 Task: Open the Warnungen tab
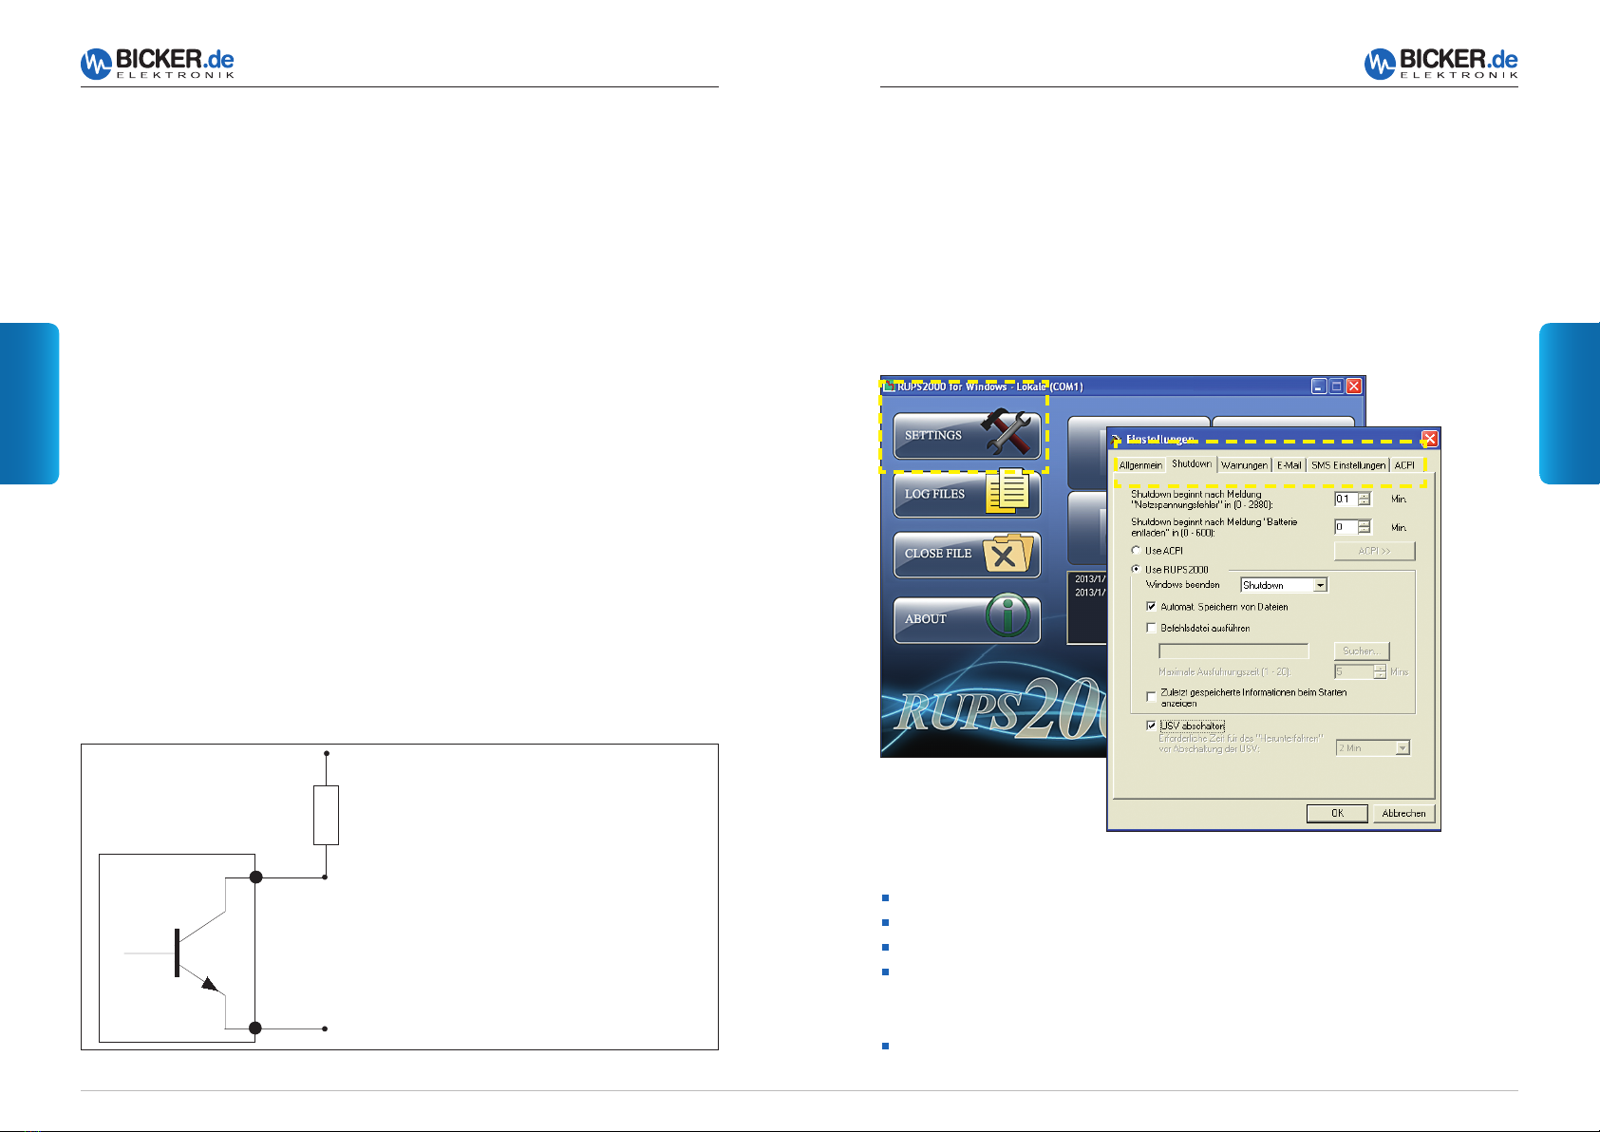1244,465
